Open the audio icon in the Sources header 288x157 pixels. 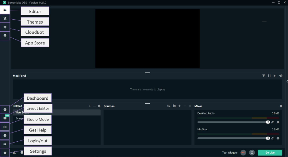point(169,106)
